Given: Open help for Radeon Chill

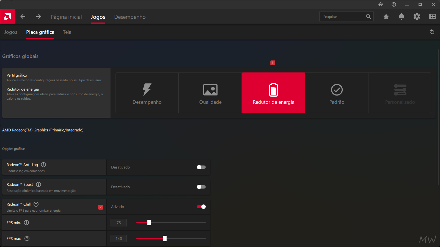Looking at the screenshot, I should [x=36, y=204].
